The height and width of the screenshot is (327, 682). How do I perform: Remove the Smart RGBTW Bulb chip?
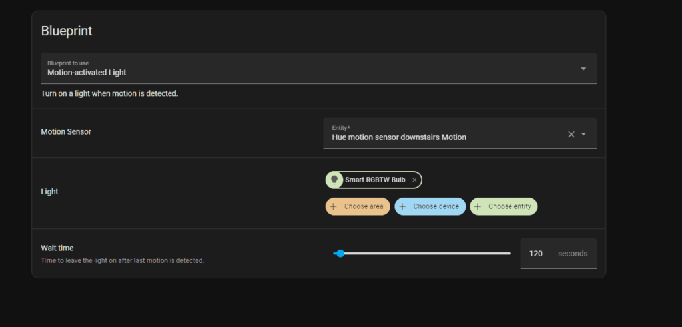(x=414, y=180)
